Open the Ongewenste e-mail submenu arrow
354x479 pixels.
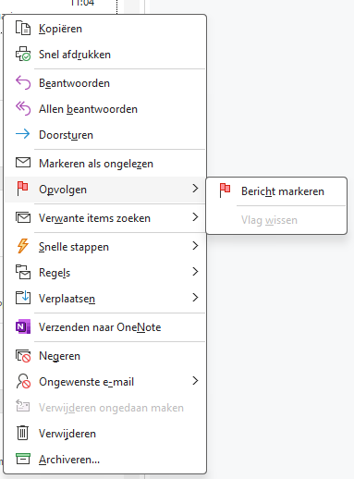[195, 381]
